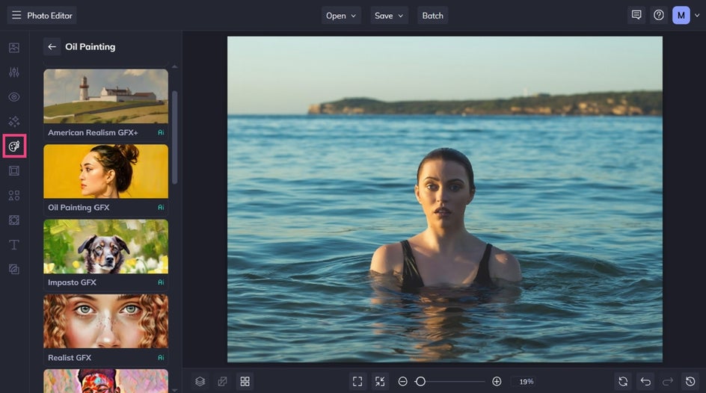Zoom in with the plus icon

[497, 381]
